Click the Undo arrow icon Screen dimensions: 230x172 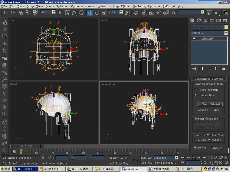(5, 13)
